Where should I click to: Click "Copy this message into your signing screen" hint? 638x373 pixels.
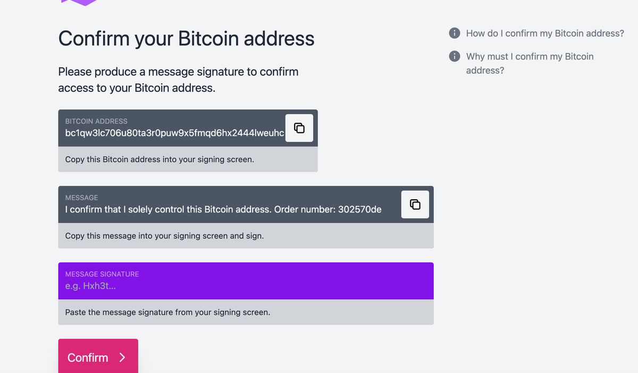(x=164, y=235)
